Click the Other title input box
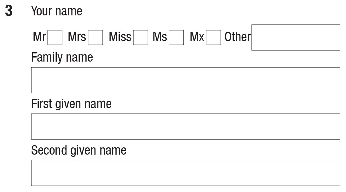The image size is (346, 192). pyautogui.click(x=296, y=37)
